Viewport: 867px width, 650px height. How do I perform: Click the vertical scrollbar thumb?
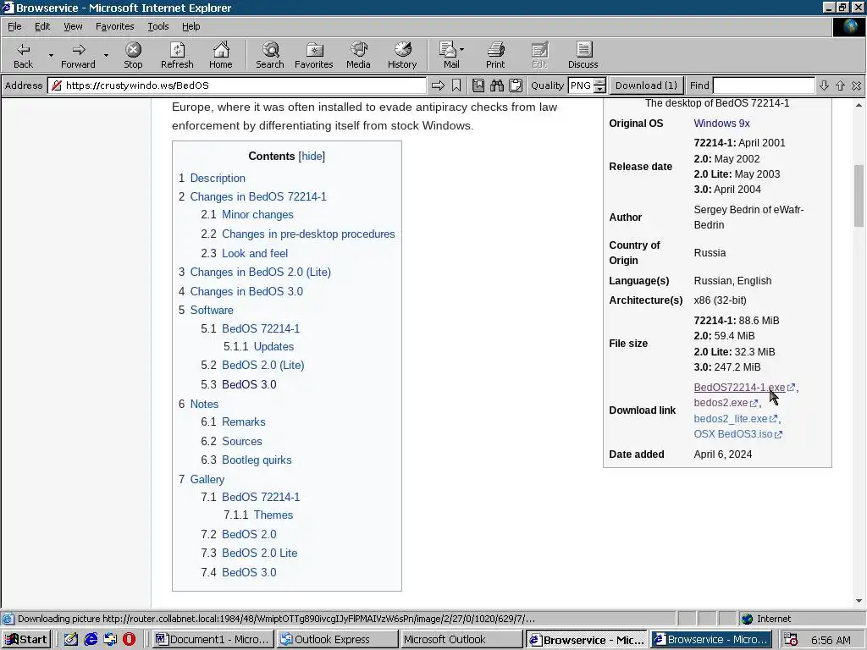pyautogui.click(x=859, y=196)
